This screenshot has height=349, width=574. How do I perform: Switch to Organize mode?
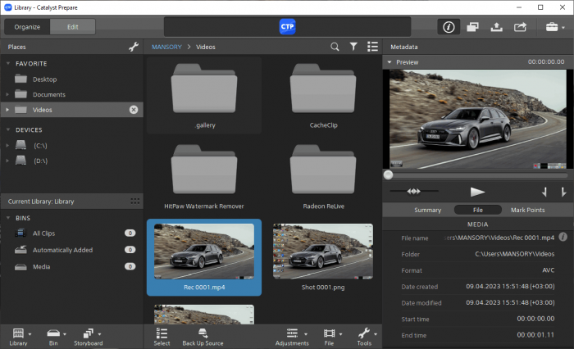tap(26, 27)
